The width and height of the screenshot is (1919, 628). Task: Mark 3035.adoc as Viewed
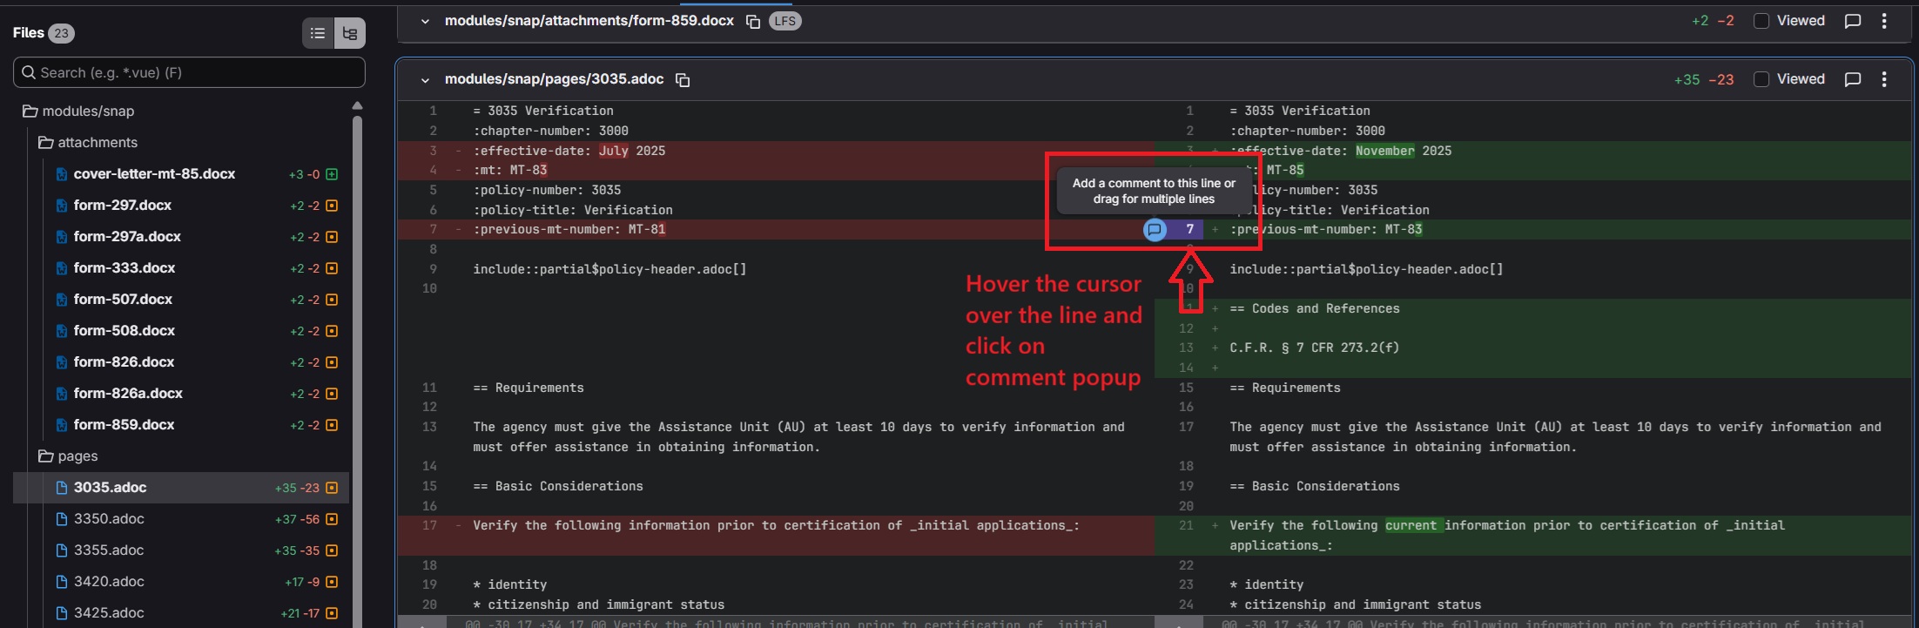[x=1761, y=79]
